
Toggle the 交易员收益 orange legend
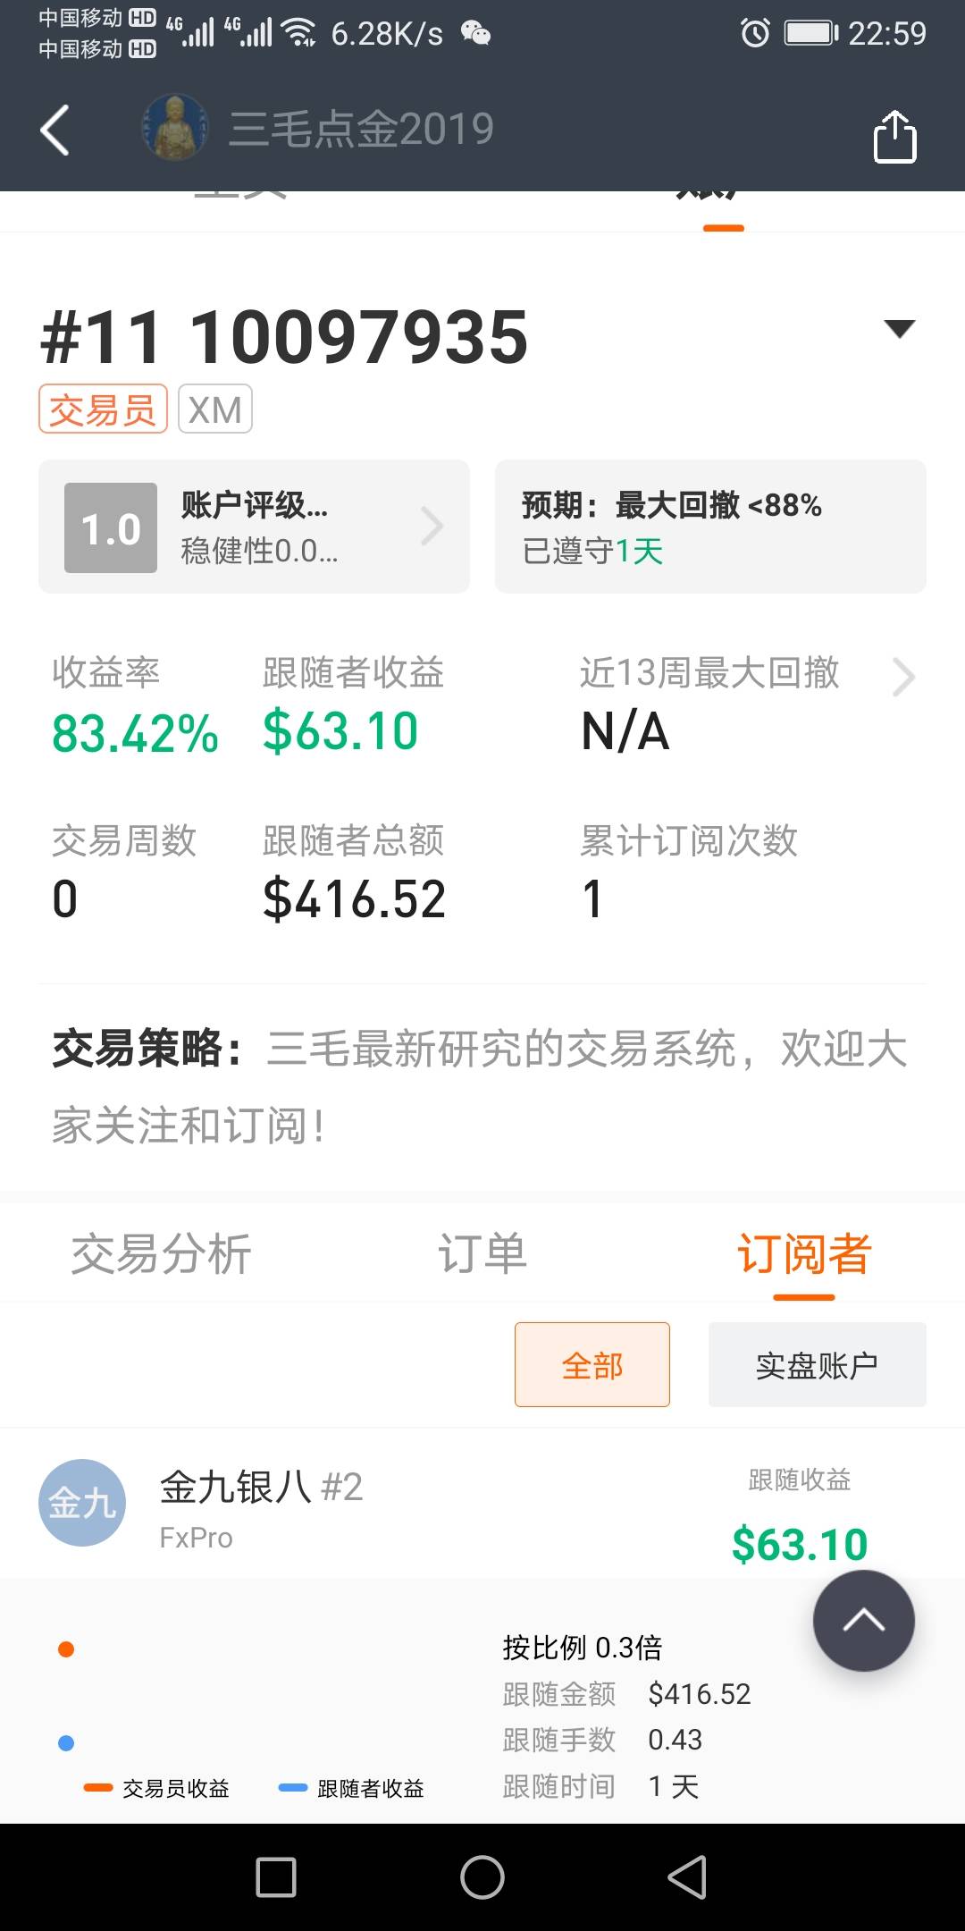157,1788
